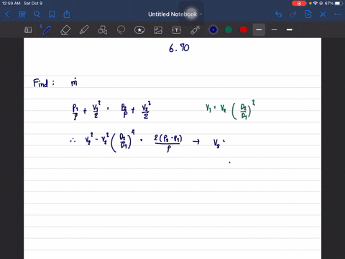The width and height of the screenshot is (345, 259).
Task: Toggle the zoom window tool
Action: coord(28,30)
